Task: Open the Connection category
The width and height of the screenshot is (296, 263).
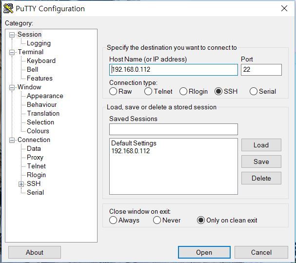Action: coord(34,140)
